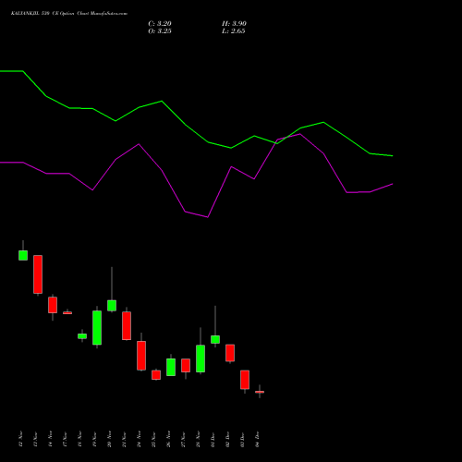The height and width of the screenshot is (462, 462).
Task: Click the red candle for 14 Nov
Action: pyautogui.click(x=53, y=305)
